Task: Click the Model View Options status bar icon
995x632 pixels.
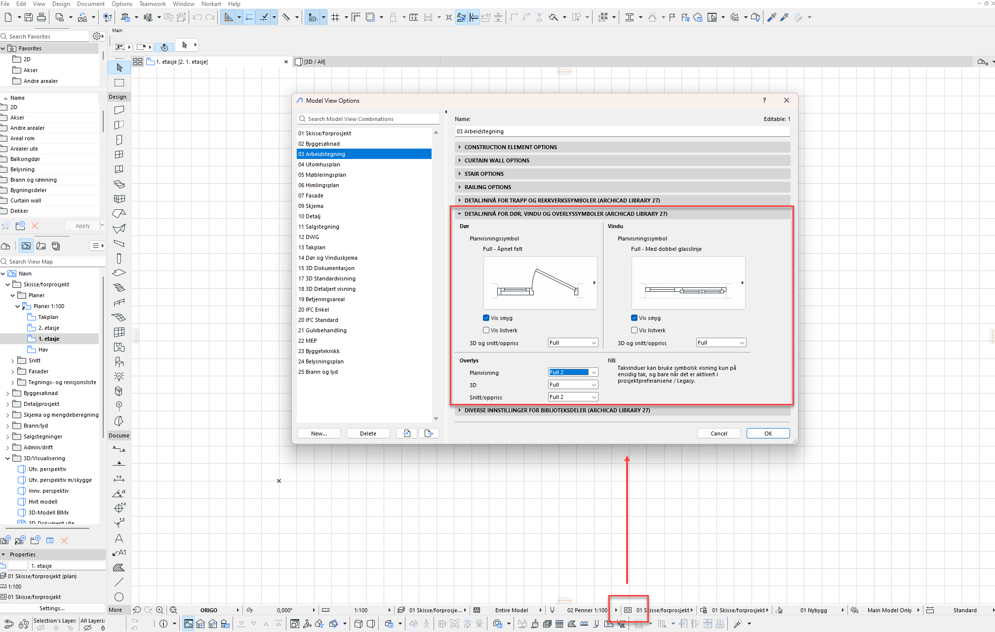Action: coord(628,610)
